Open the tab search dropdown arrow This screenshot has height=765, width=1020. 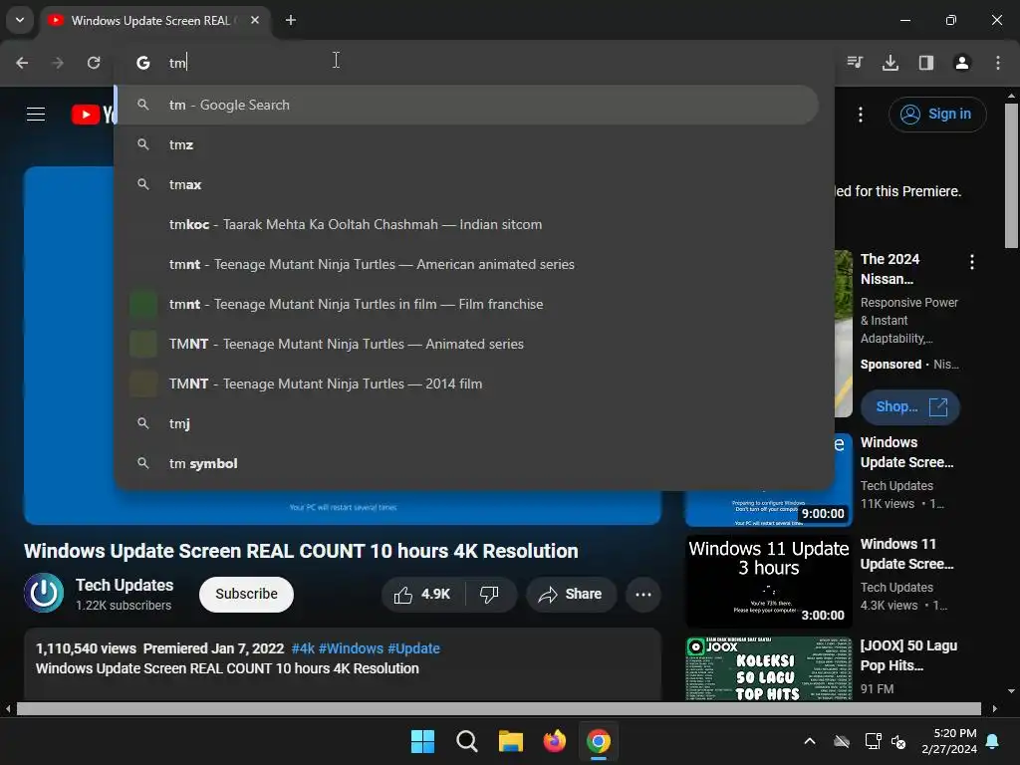point(20,20)
